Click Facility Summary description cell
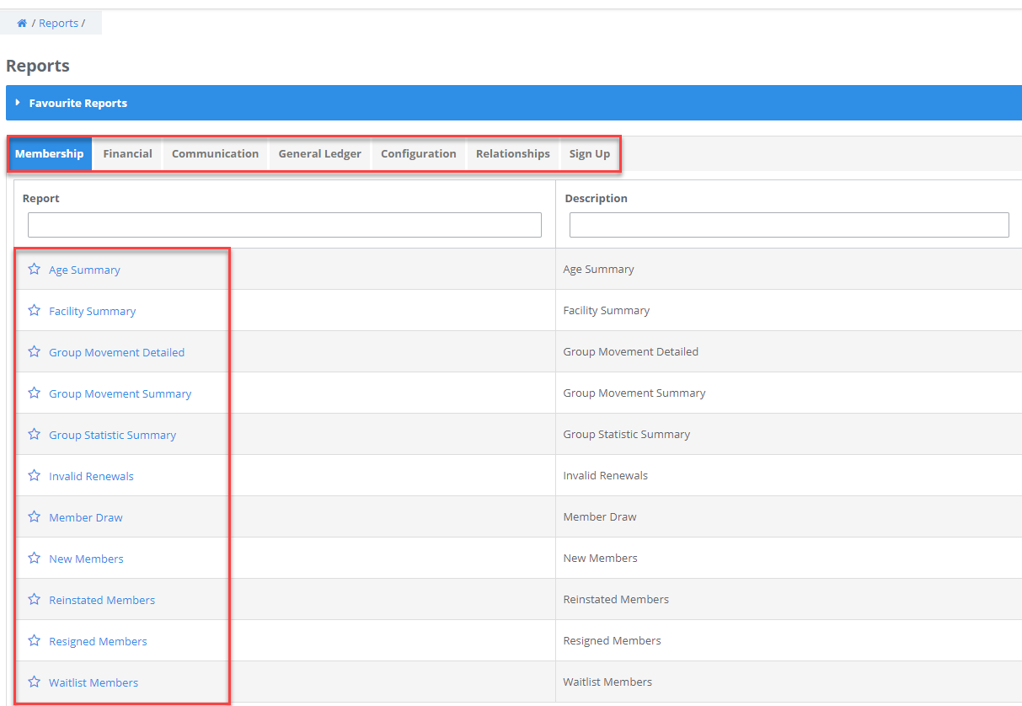1022x706 pixels. click(x=789, y=311)
